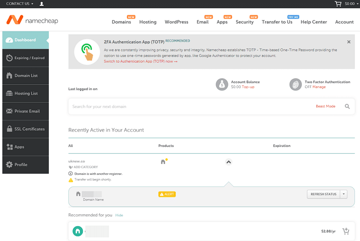Click Hide link next to Recommended for you

click(x=119, y=215)
